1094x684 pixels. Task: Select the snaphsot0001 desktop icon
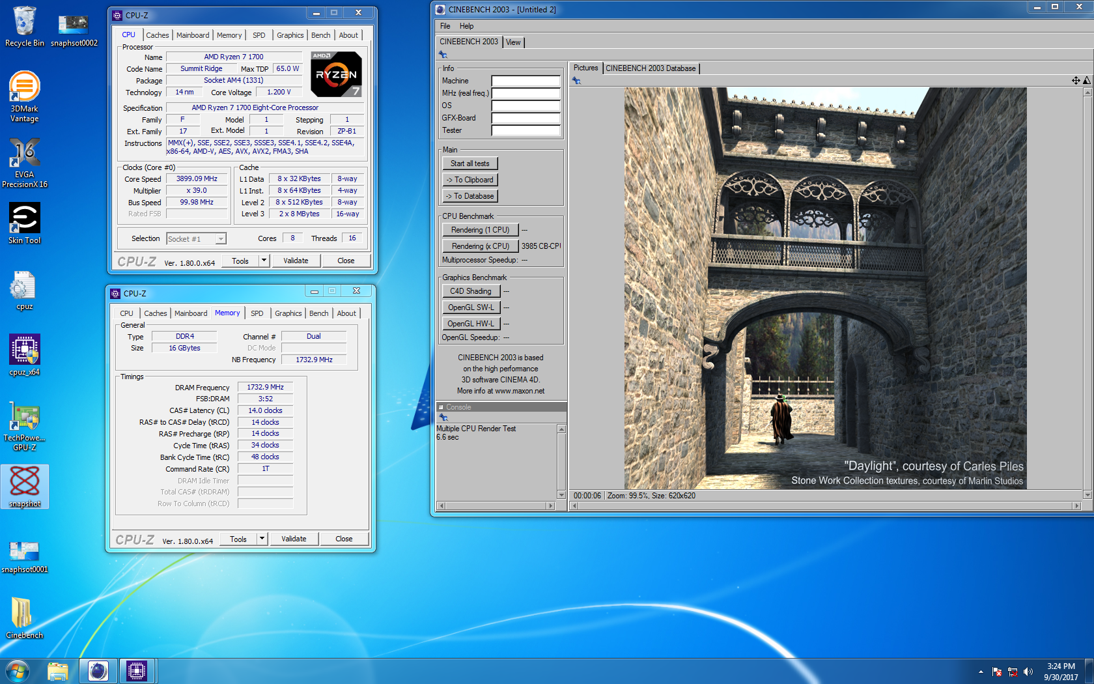24,557
